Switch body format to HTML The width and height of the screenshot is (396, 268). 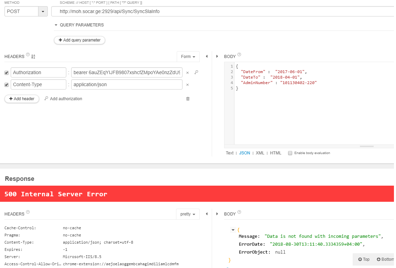tap(276, 153)
